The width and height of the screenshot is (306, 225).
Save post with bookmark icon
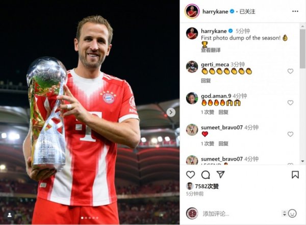(x=295, y=174)
